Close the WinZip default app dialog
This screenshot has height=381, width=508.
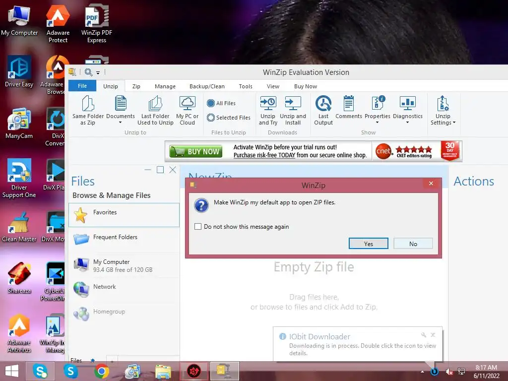click(431, 184)
